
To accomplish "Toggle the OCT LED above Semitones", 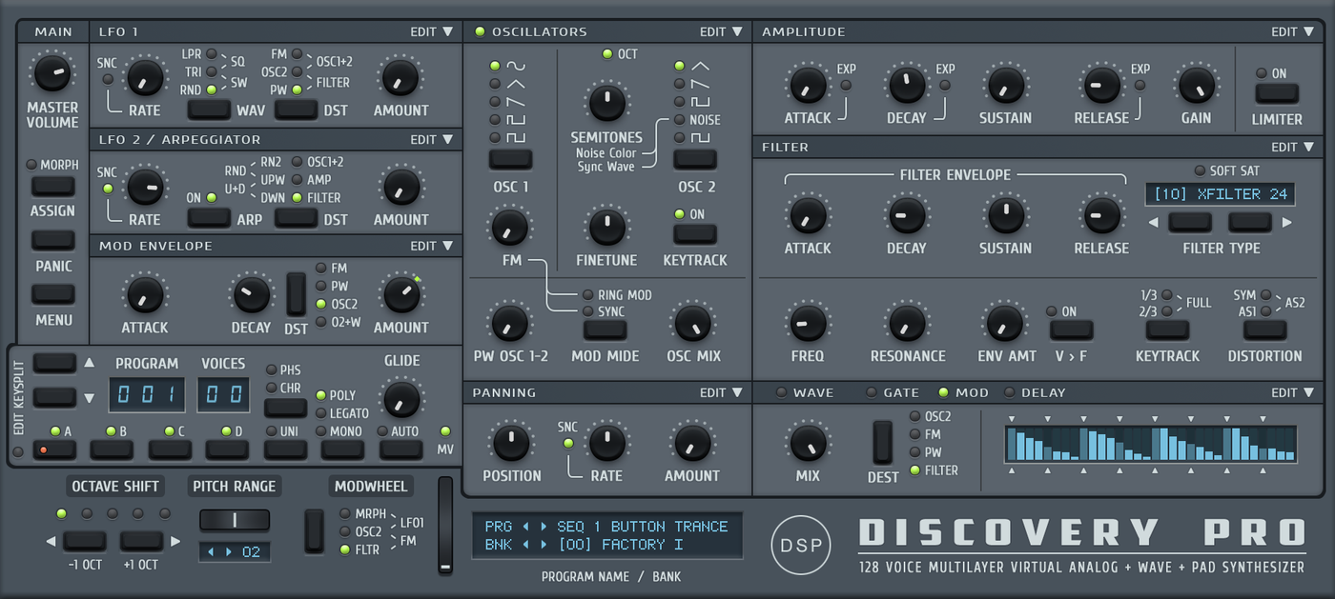I will pyautogui.click(x=606, y=53).
